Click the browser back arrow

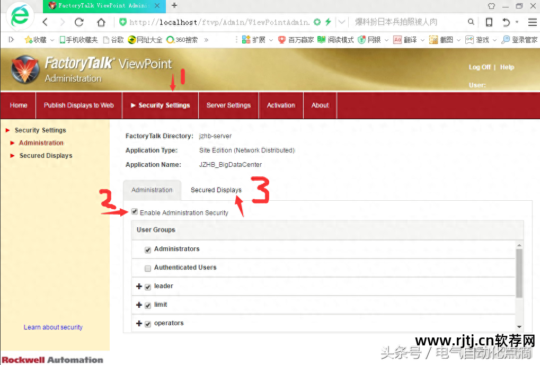click(x=45, y=22)
